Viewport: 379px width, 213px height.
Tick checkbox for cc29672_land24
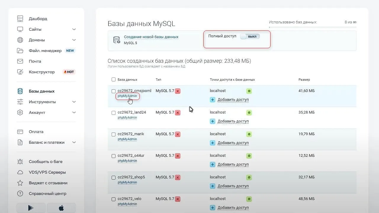113,113
